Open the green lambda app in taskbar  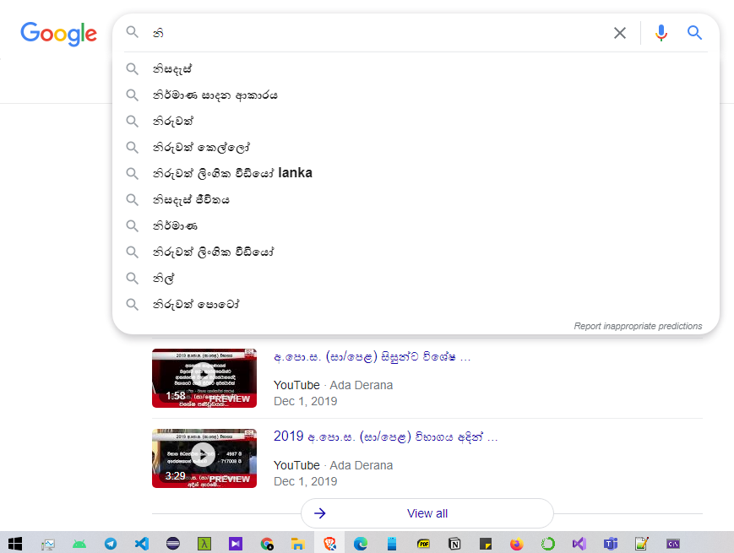coord(204,544)
